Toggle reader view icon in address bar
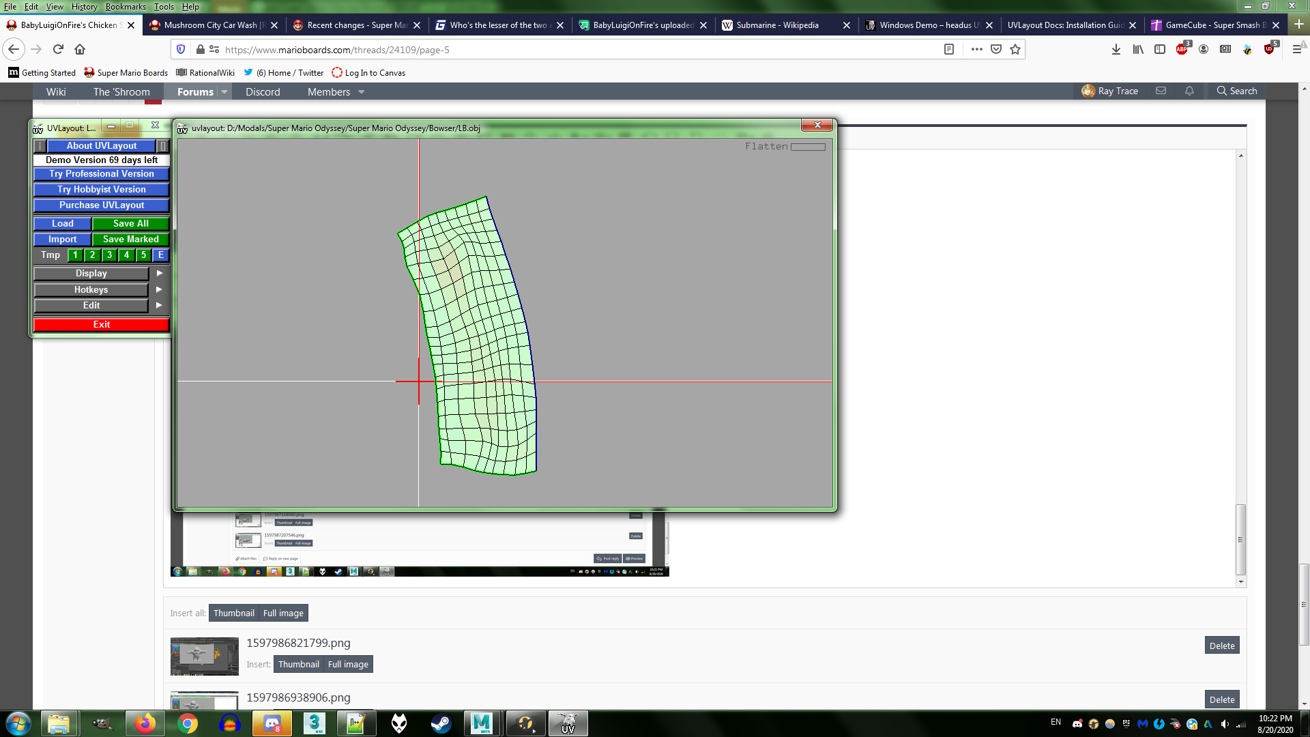The width and height of the screenshot is (1310, 737). pos(949,49)
